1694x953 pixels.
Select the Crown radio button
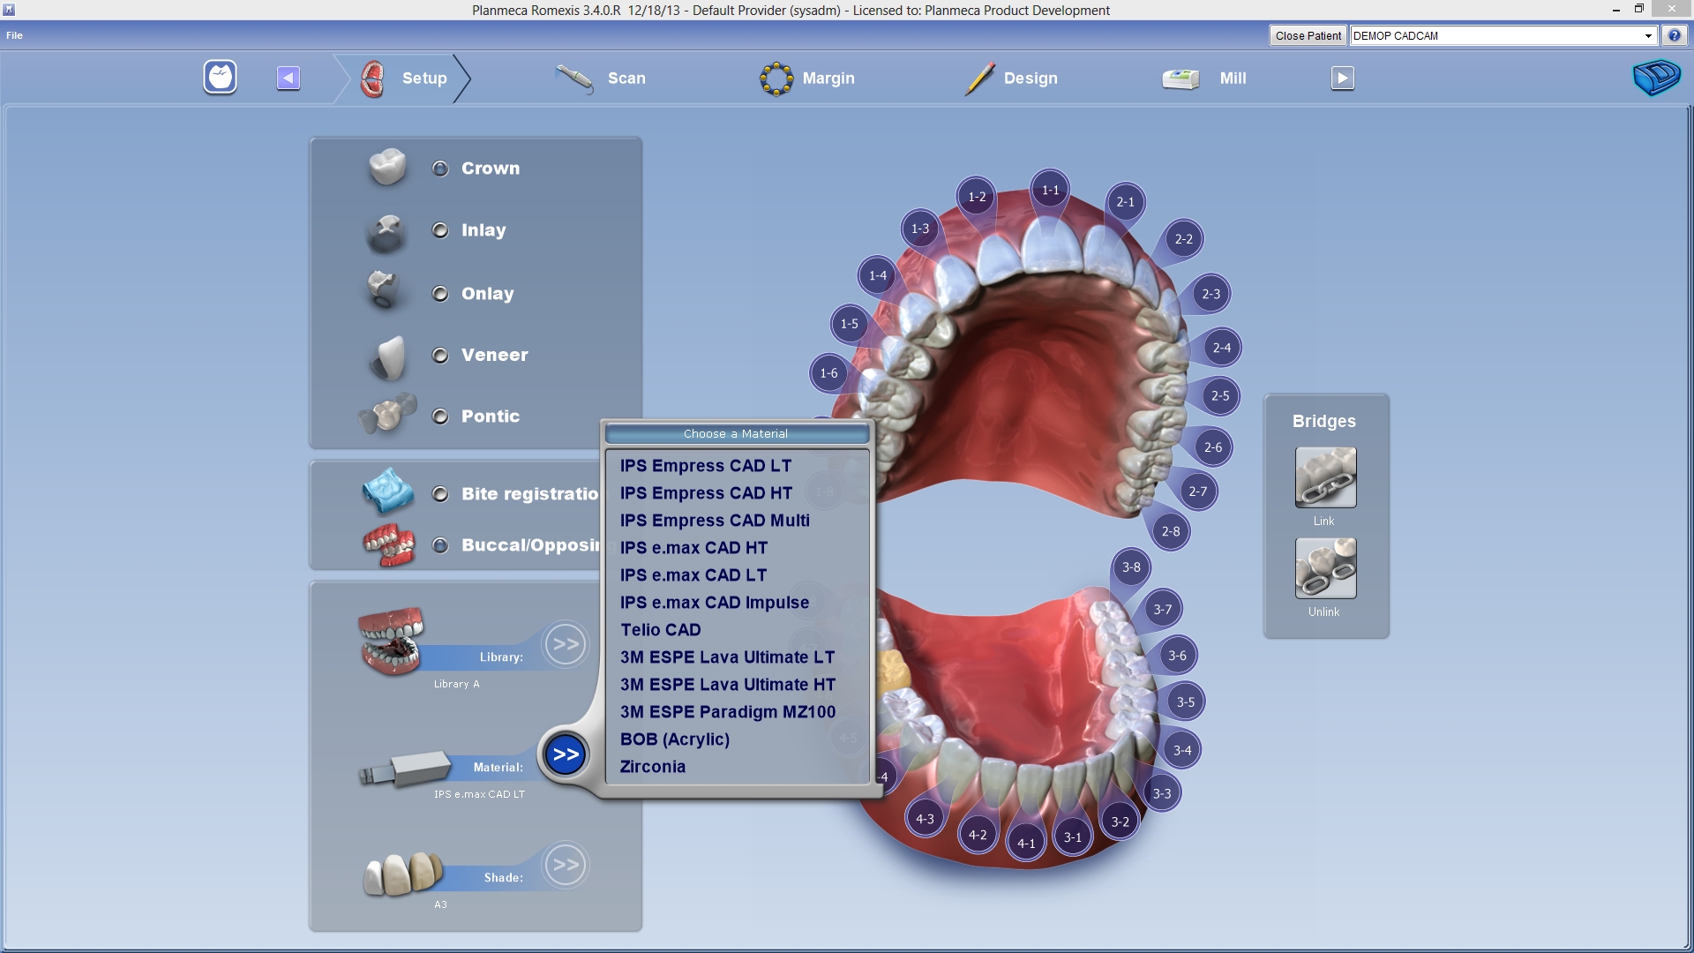[440, 169]
